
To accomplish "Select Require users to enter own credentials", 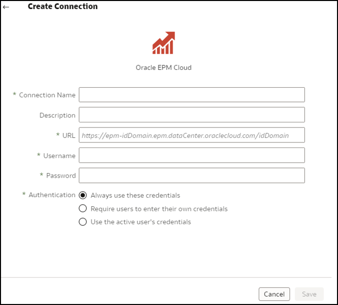I will pos(83,209).
